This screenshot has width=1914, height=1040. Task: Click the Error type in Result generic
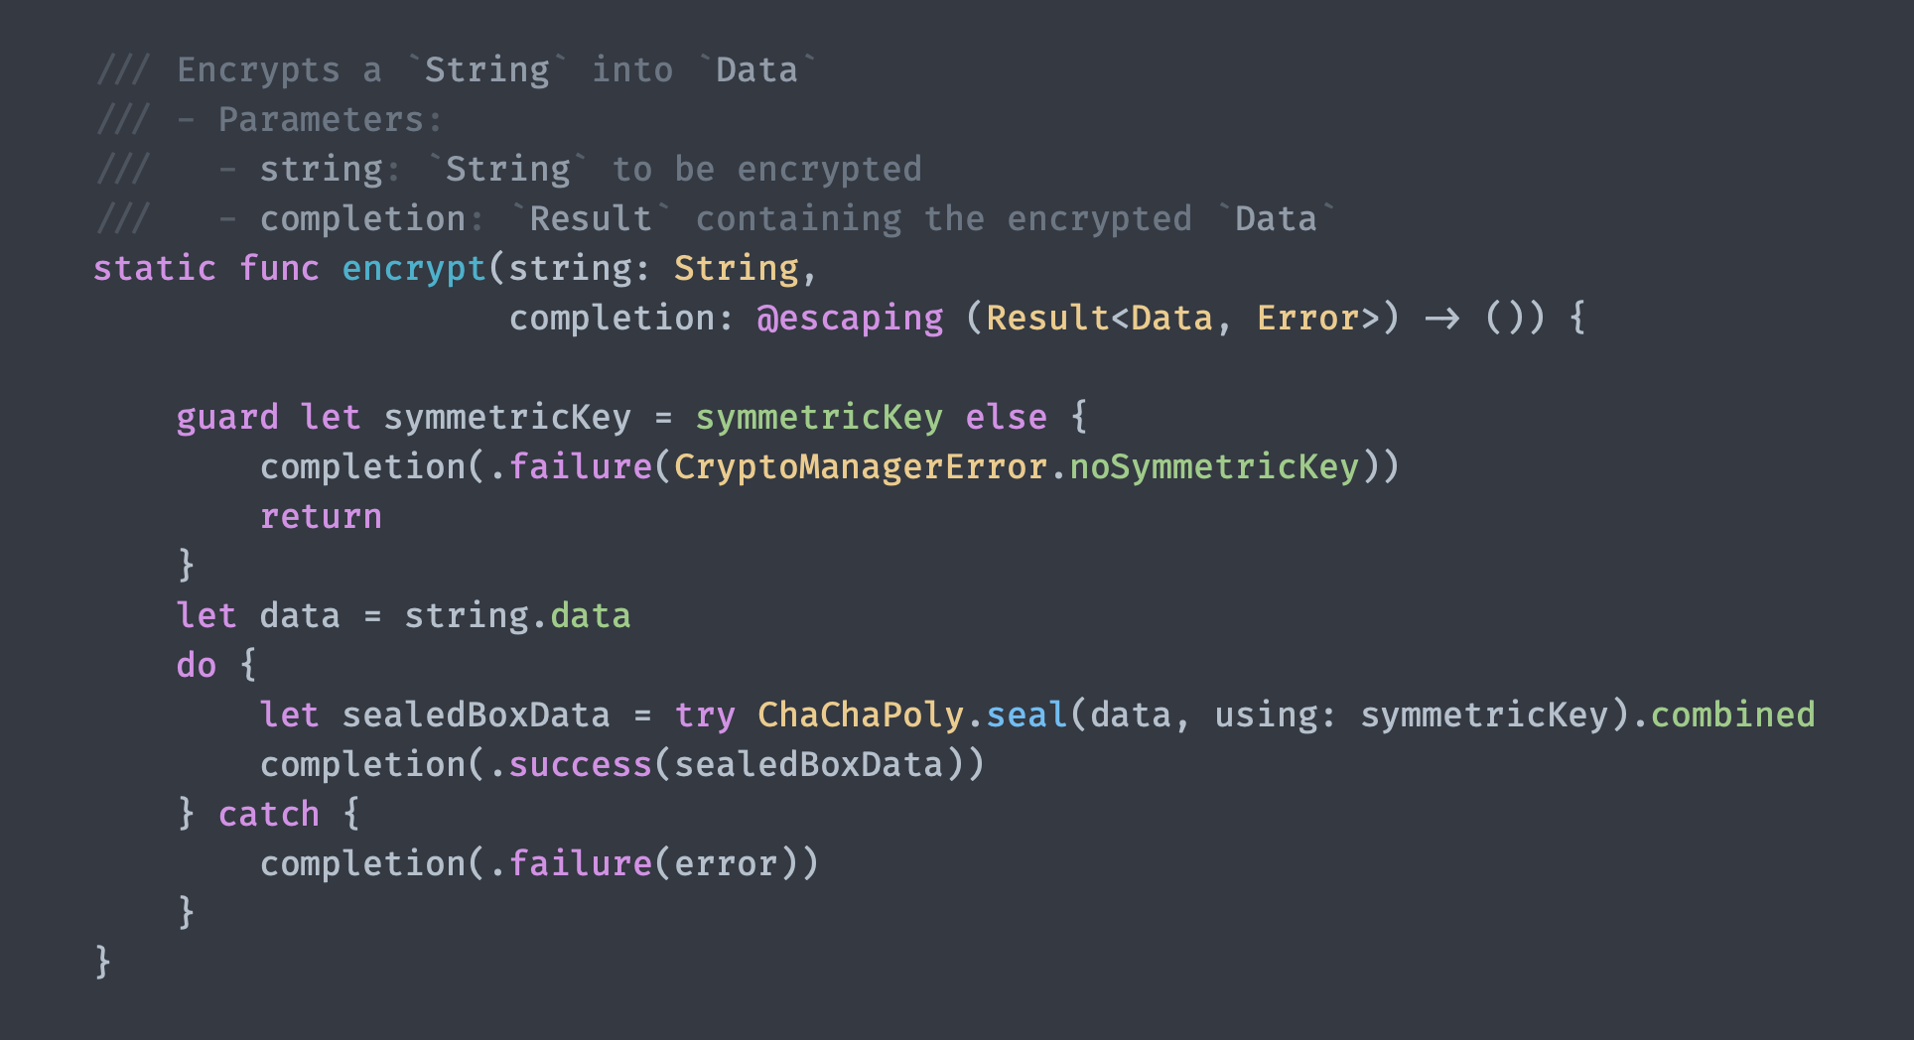1306,319
